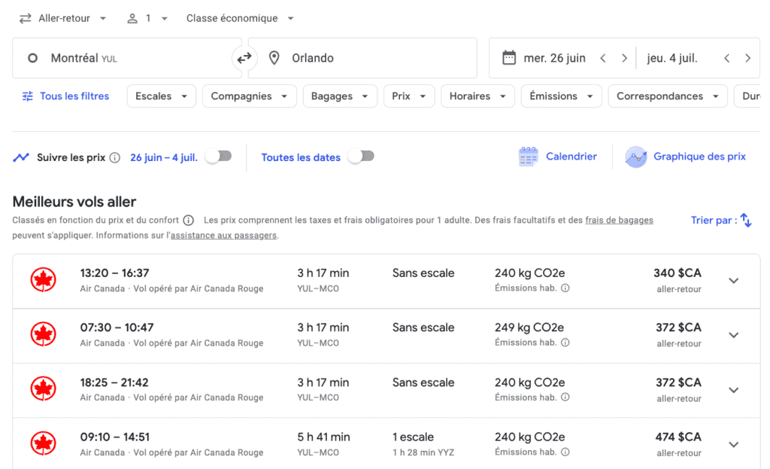Open the Calendrier calendar icon
This screenshot has height=469, width=770.
[x=529, y=157]
